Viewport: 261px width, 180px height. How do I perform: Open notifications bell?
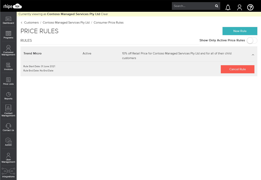(228, 7)
